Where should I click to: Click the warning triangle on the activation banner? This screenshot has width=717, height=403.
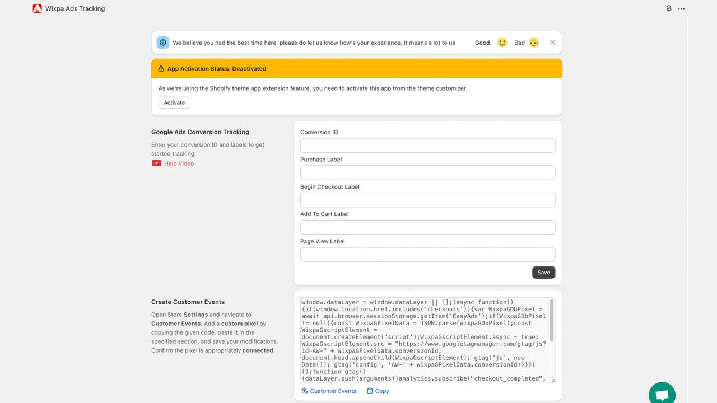click(162, 68)
